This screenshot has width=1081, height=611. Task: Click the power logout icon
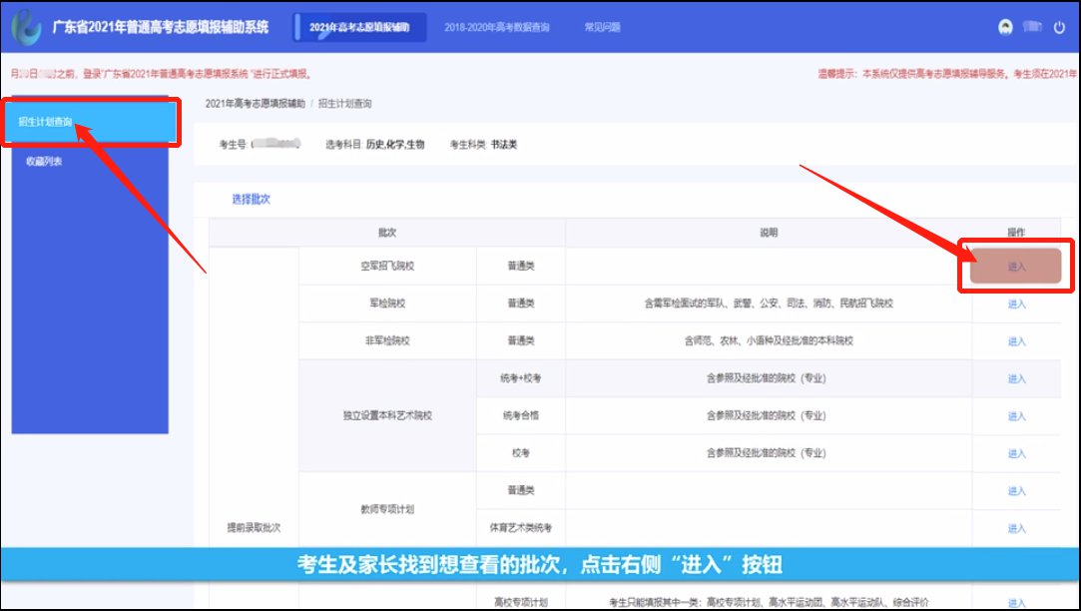pos(1060,27)
